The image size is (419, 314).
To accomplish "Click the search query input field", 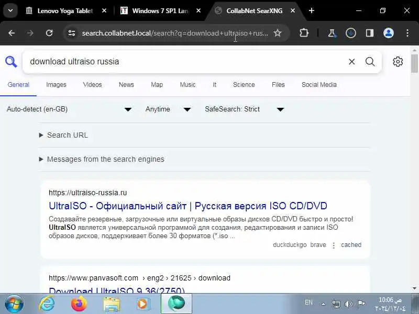I will [184, 62].
